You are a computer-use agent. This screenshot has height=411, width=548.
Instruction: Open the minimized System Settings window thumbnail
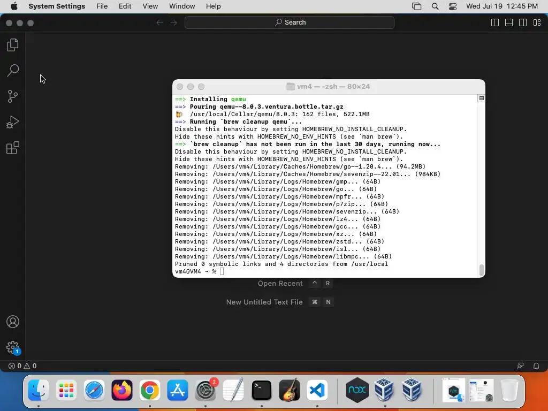pos(482,390)
